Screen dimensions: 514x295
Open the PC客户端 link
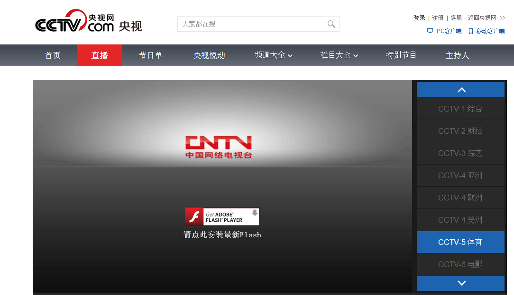(x=449, y=31)
